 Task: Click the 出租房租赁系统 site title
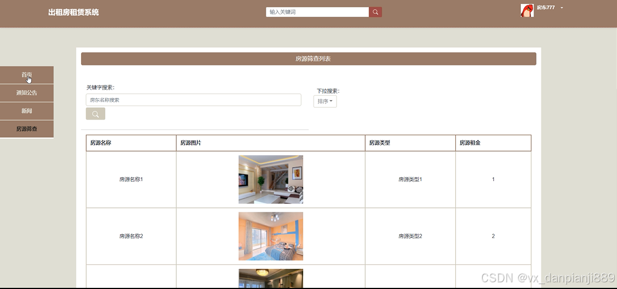click(x=74, y=12)
